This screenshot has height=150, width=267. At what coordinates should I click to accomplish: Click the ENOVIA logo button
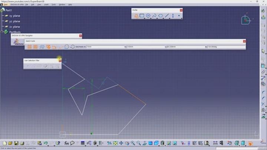18,42
